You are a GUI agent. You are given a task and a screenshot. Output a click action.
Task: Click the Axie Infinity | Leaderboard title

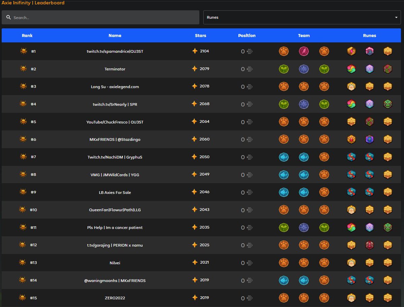pyautogui.click(x=33, y=3)
